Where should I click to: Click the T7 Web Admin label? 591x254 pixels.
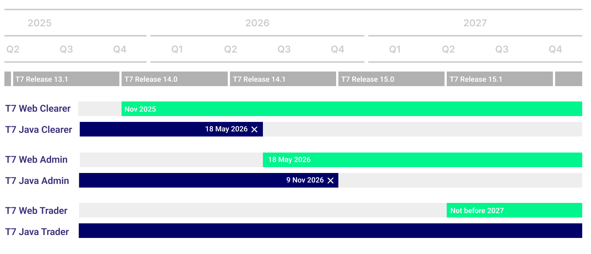pos(36,160)
